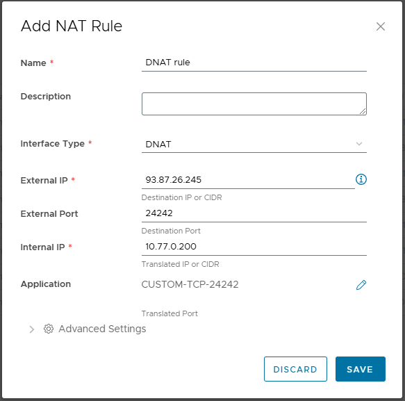Click the Description text area
405x401 pixels.
click(254, 104)
